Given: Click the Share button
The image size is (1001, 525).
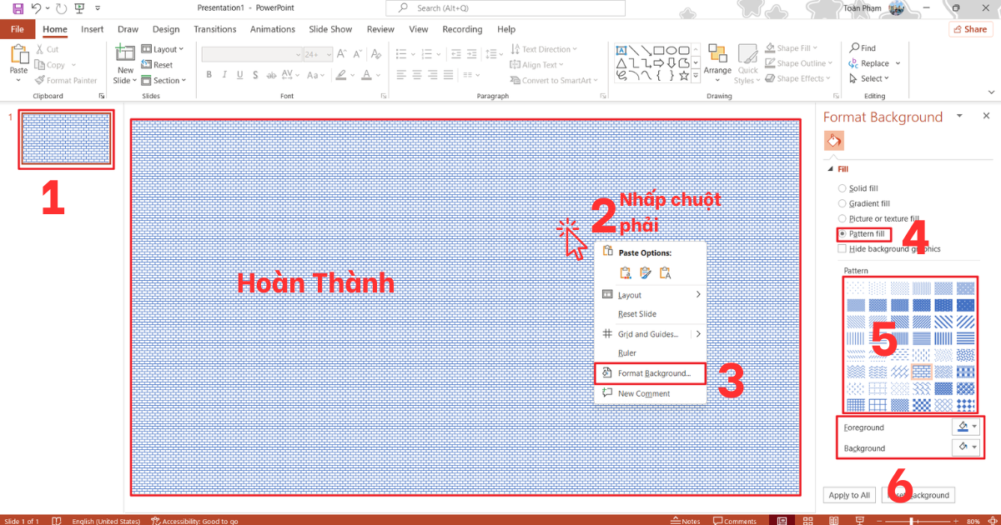Looking at the screenshot, I should point(970,29).
